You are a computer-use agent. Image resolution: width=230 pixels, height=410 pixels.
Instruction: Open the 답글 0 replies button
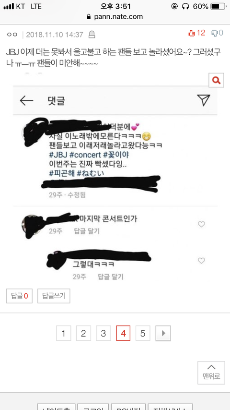click(19, 296)
